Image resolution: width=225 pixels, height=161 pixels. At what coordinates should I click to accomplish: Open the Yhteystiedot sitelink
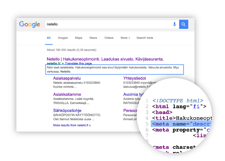click(135, 78)
